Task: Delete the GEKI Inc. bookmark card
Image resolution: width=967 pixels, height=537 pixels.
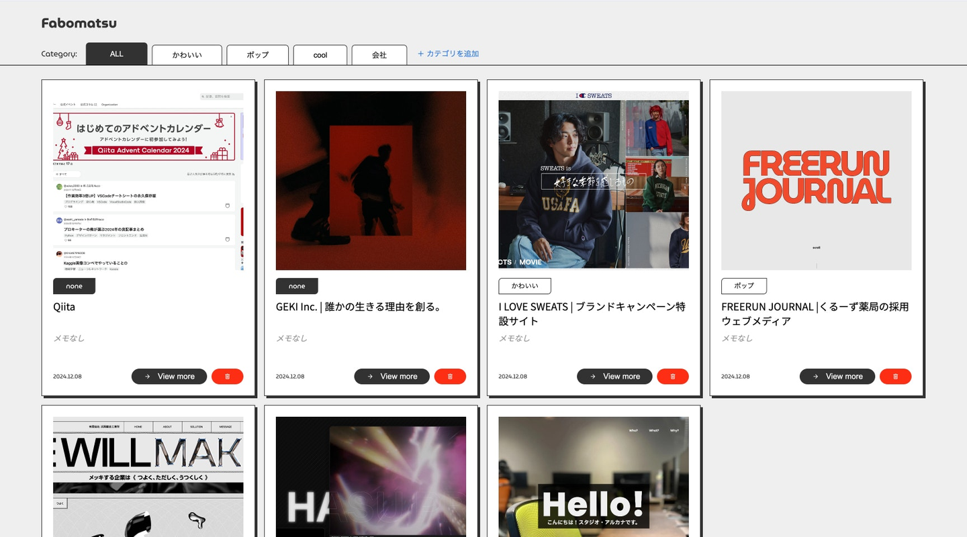Action: pyautogui.click(x=450, y=377)
